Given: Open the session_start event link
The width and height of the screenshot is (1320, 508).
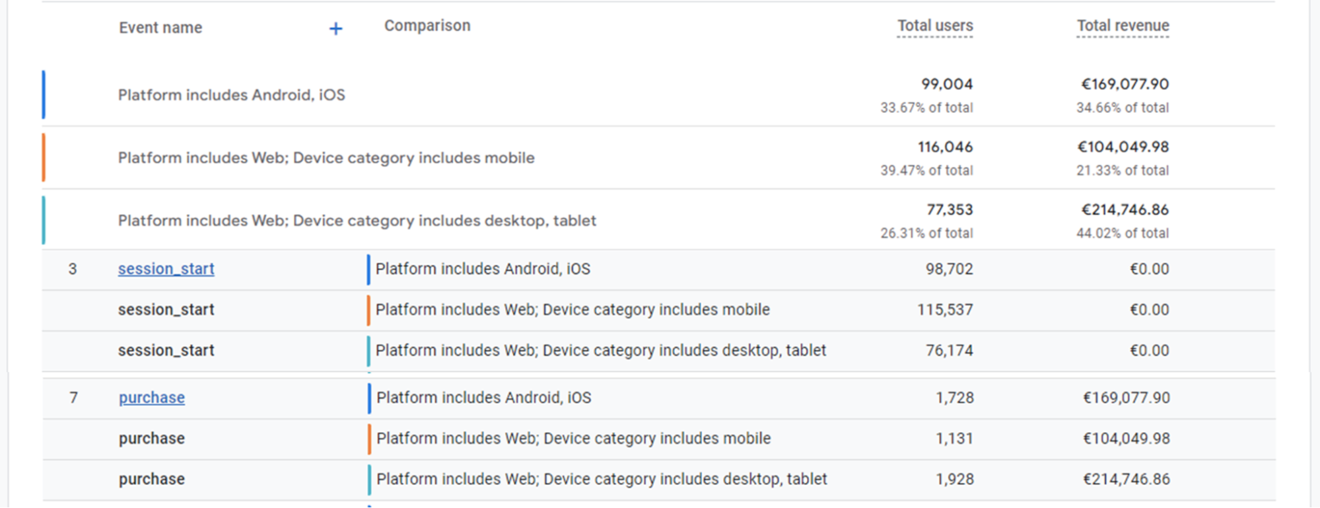Looking at the screenshot, I should point(166,269).
